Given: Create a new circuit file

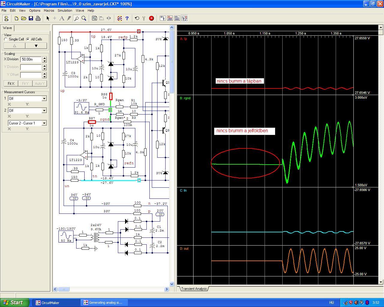Looking at the screenshot, I should [16, 18].
